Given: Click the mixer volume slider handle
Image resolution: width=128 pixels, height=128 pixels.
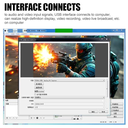Looking at the screenshot, I should 72,119.
